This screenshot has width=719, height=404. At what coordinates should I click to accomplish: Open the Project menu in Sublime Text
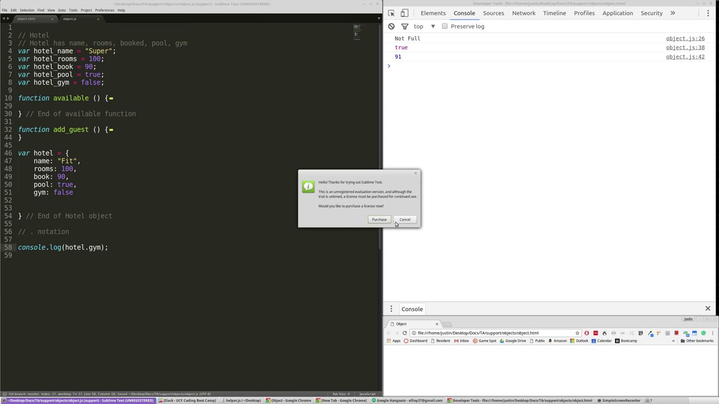(86, 10)
